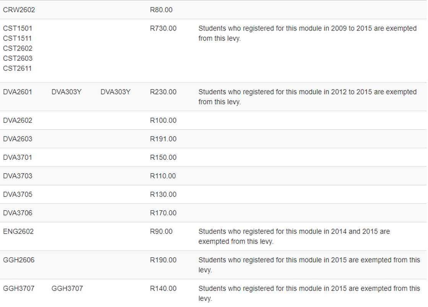Select the R140.00 levy amount
This screenshot has width=428, height=307.
163,288
